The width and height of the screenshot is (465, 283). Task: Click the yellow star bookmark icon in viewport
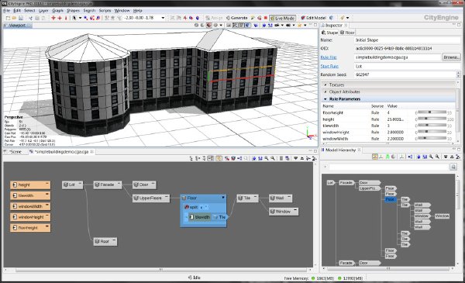(299, 26)
